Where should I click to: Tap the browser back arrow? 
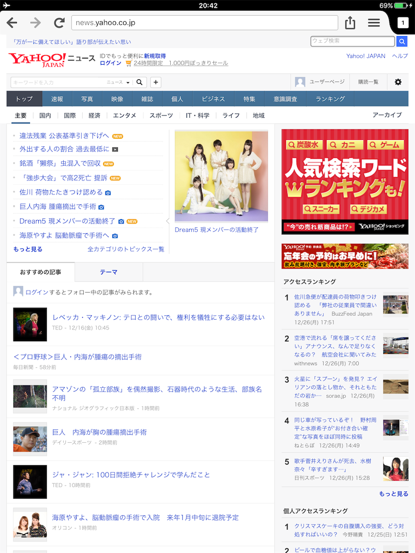pyautogui.click(x=12, y=23)
